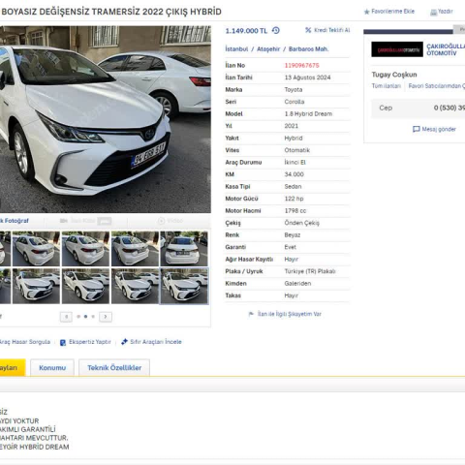Click the Motor Gücü value 122 hp

[294, 199]
